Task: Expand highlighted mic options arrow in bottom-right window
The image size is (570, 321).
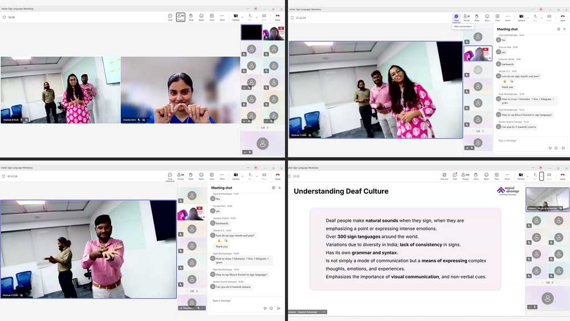Action: pyautogui.click(x=541, y=176)
